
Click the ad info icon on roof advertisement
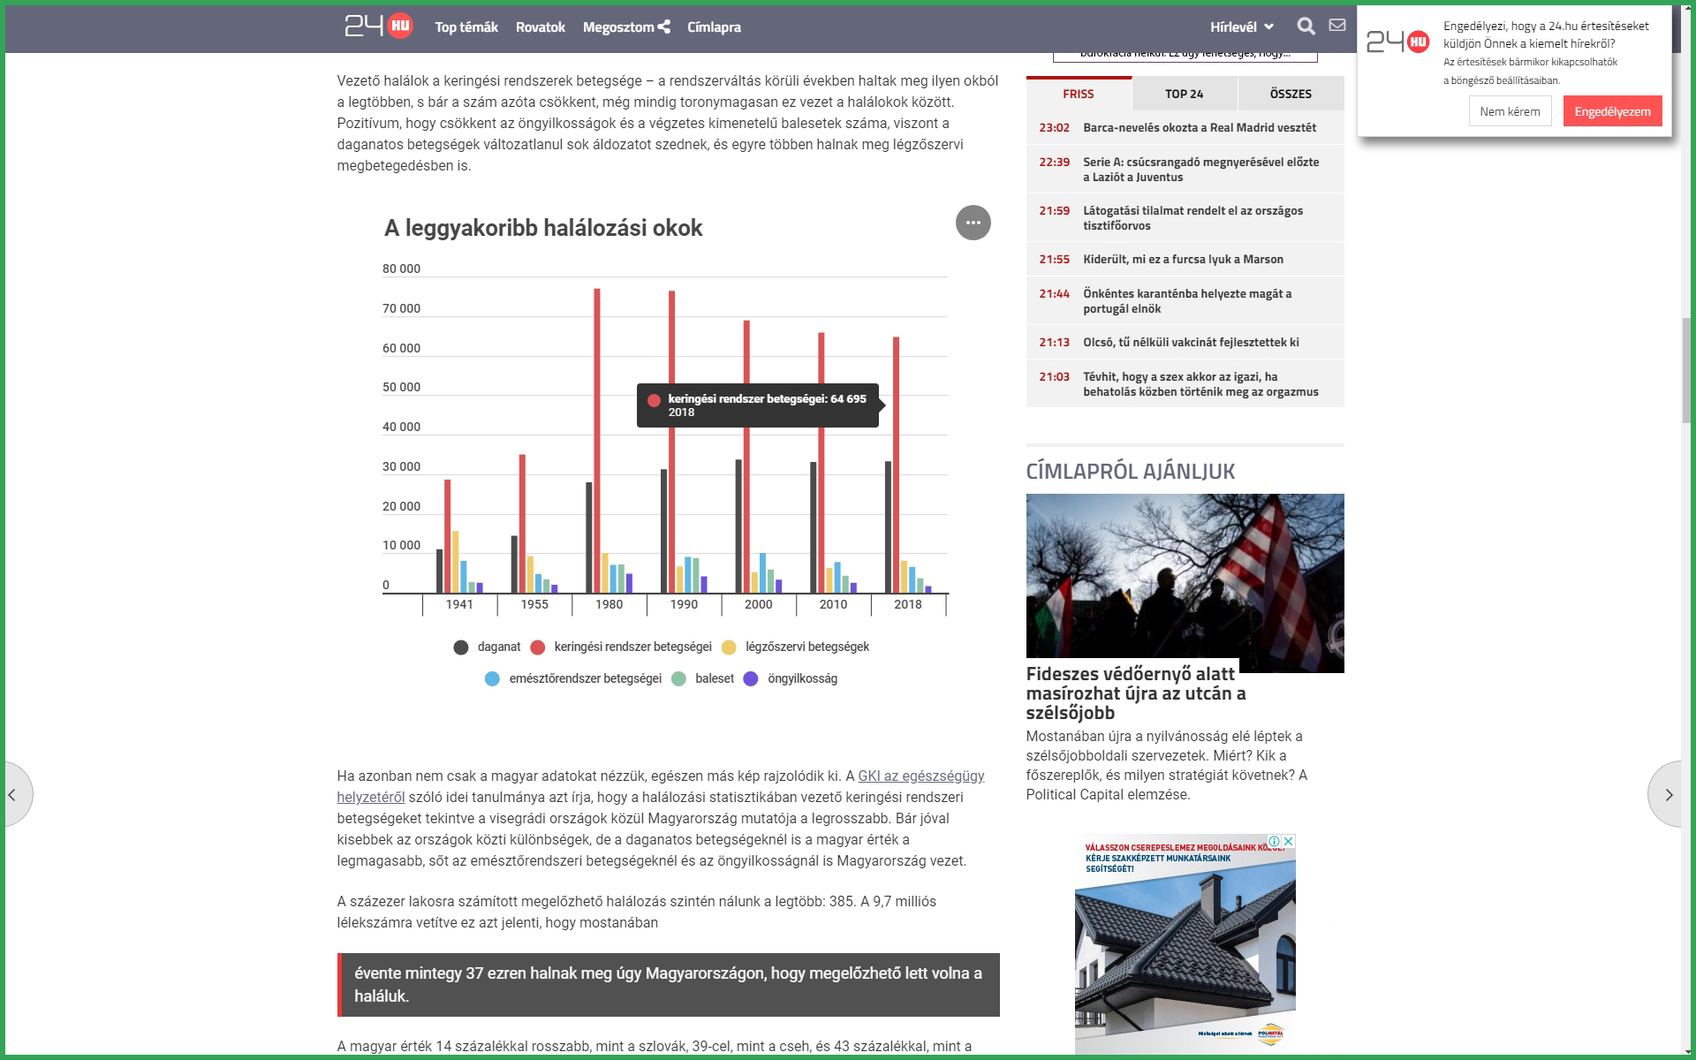(1275, 841)
